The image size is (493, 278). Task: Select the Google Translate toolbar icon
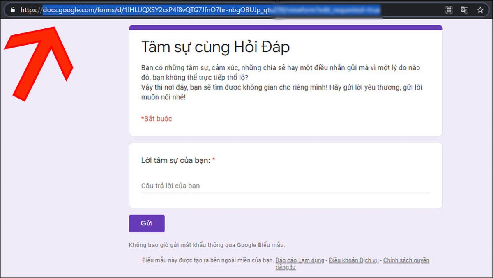(x=465, y=10)
